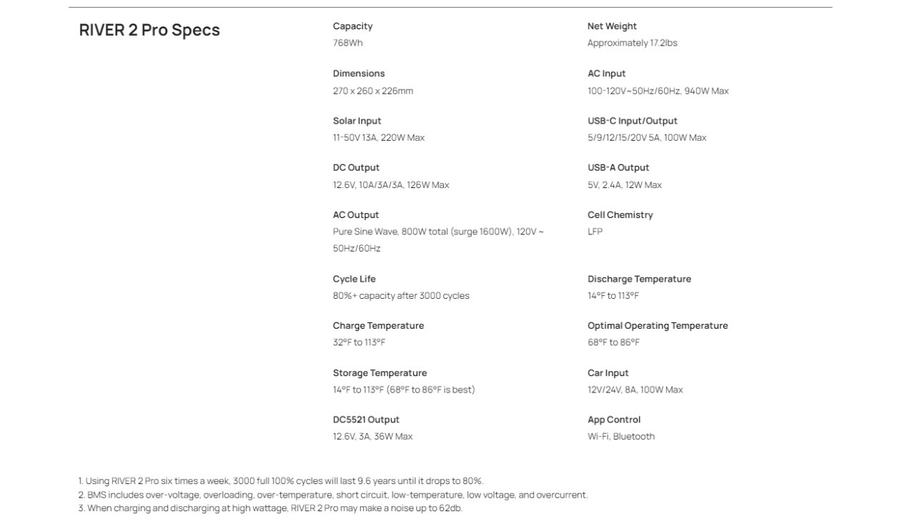Click the Optimal Operating Temperature label
The height and width of the screenshot is (514, 915).
point(658,326)
